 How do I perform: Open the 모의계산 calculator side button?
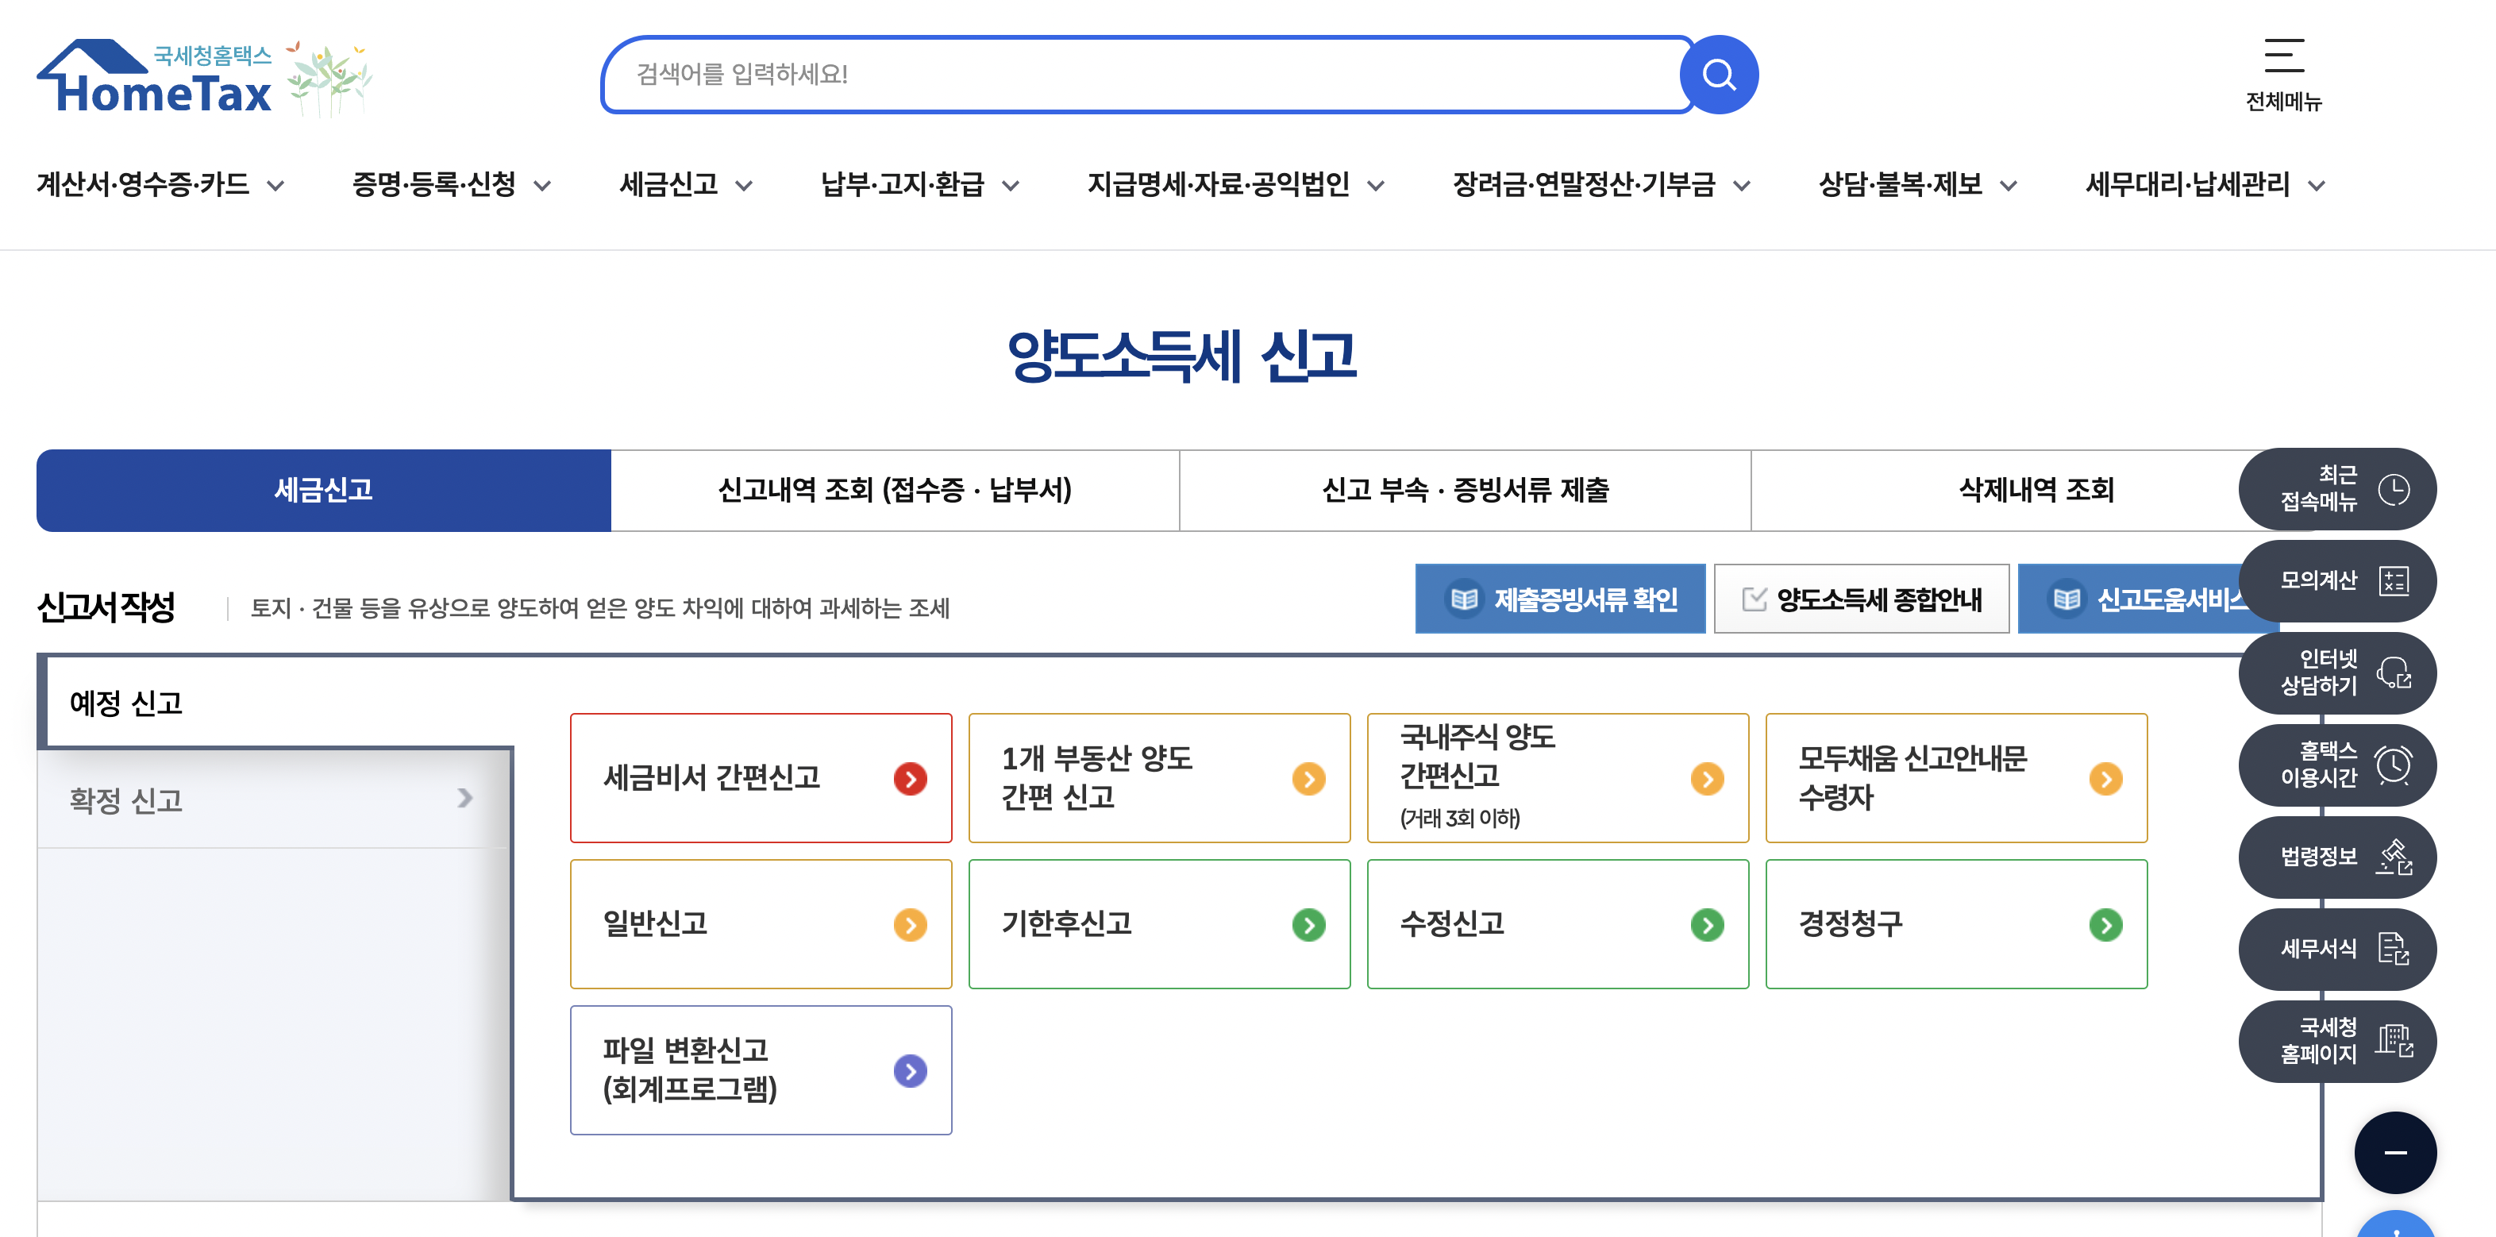(2336, 581)
